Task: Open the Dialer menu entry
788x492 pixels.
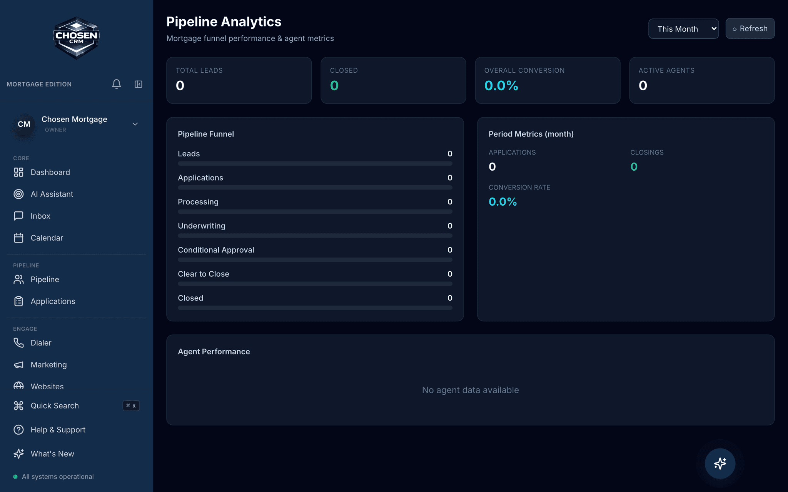Action: (x=76, y=343)
